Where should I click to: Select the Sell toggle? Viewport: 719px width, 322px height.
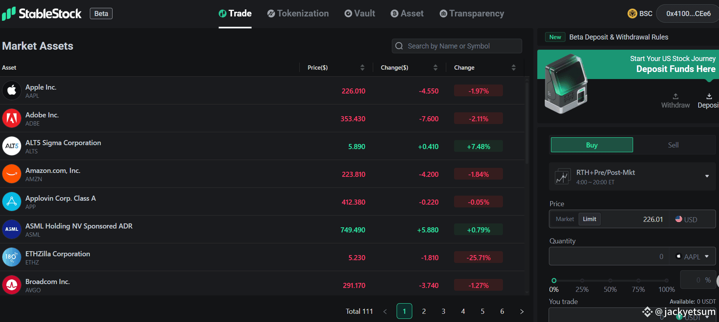tap(673, 145)
